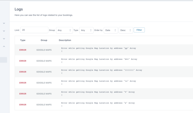Expand the third sidebar down chevron
The image size is (193, 113).
point(4,39)
